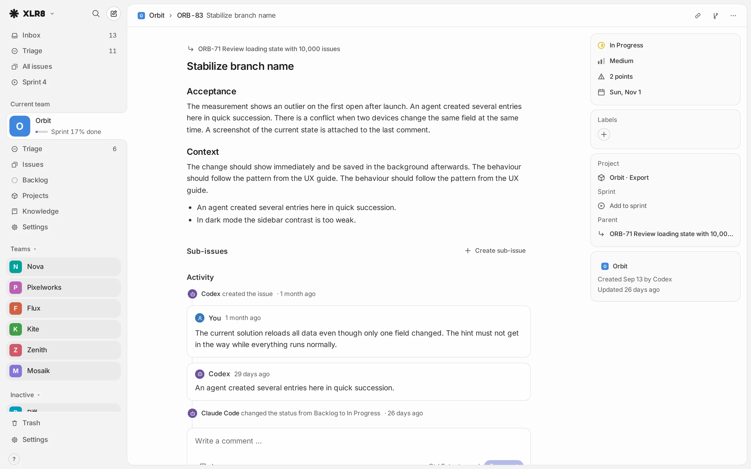Click the due date calendar icon
751x469 pixels.
pos(601,92)
